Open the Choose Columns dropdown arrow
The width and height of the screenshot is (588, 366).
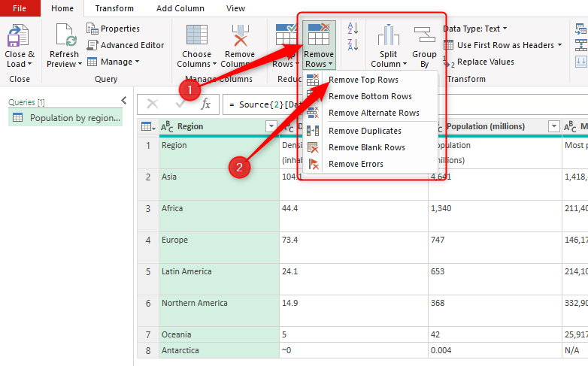pos(214,64)
